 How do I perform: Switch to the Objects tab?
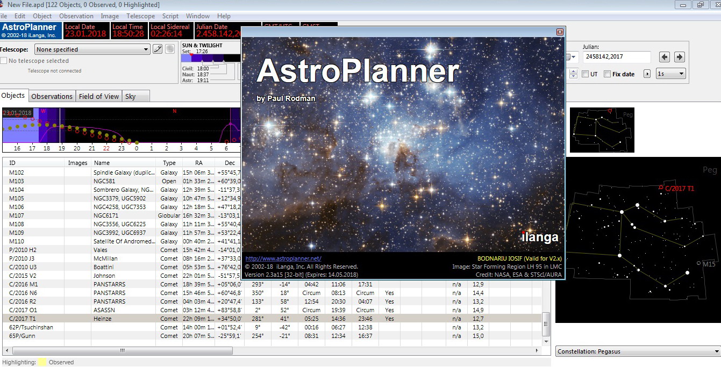[13, 96]
